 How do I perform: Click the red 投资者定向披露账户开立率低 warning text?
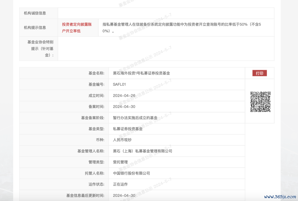pyautogui.click(x=77, y=28)
